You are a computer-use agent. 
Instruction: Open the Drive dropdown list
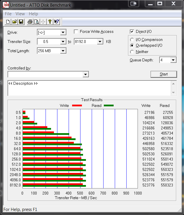point(63,33)
